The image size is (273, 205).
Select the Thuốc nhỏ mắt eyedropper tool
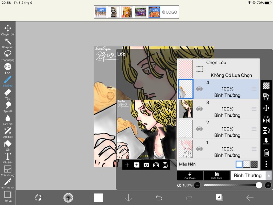tap(8, 183)
